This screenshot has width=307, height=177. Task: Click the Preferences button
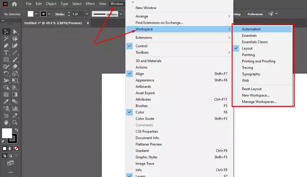point(255,14)
